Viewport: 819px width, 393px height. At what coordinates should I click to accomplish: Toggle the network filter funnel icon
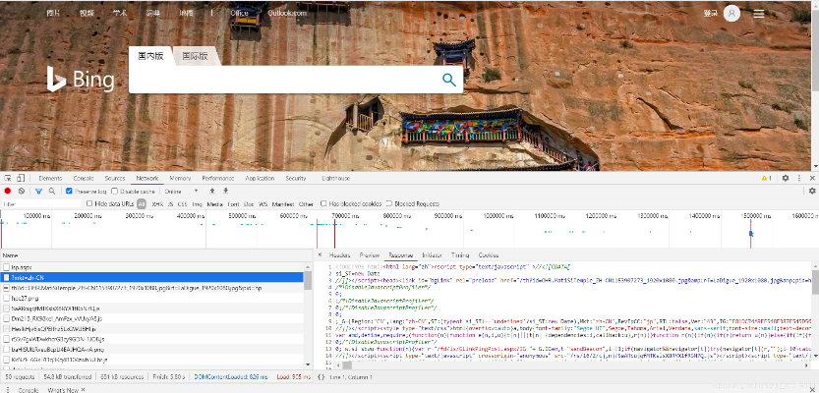click(37, 191)
